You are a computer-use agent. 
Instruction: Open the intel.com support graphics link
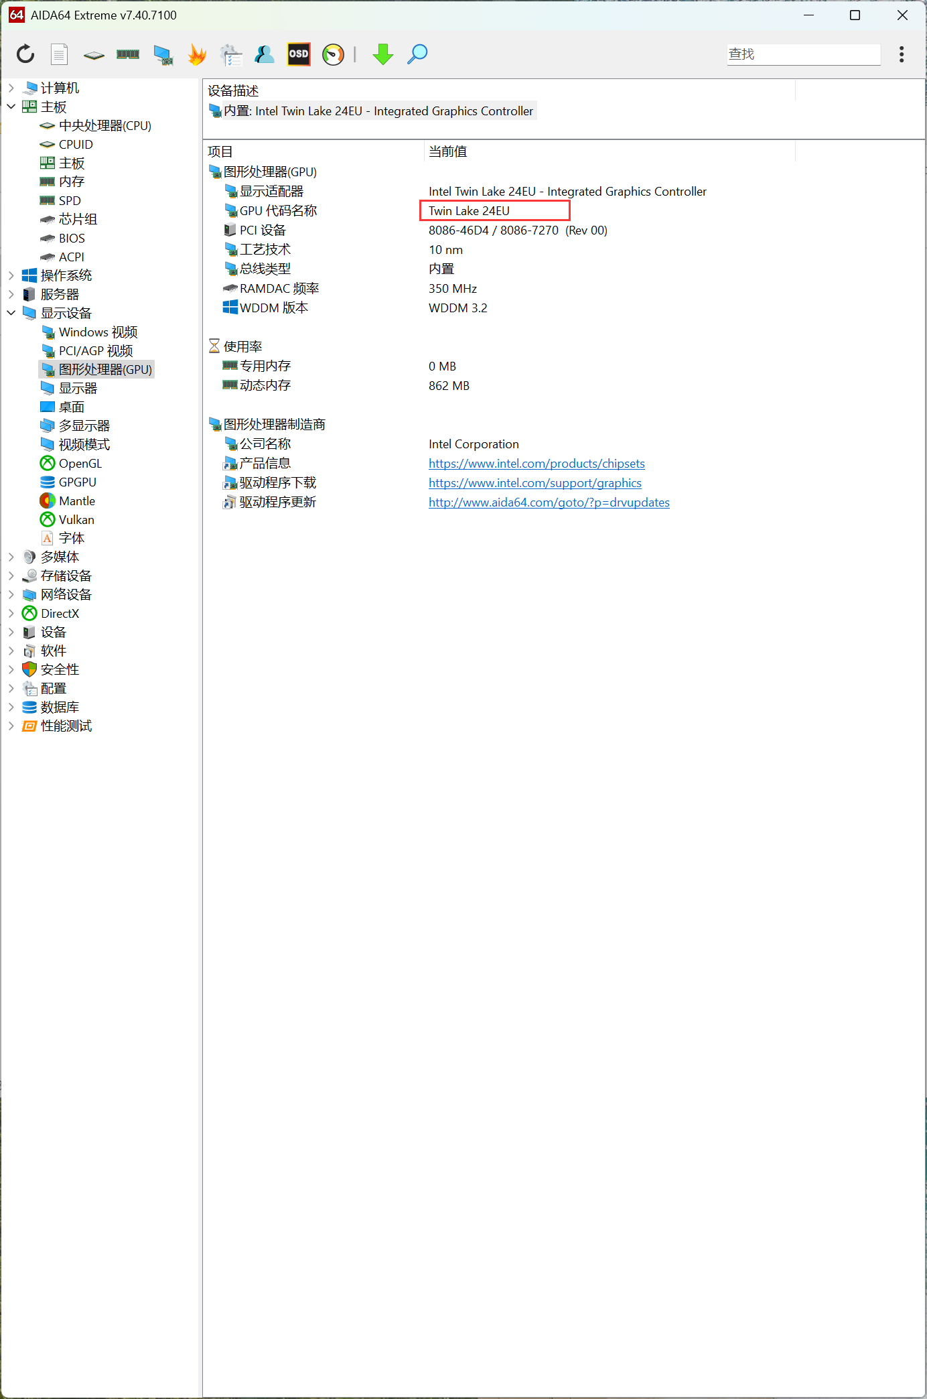coord(535,483)
